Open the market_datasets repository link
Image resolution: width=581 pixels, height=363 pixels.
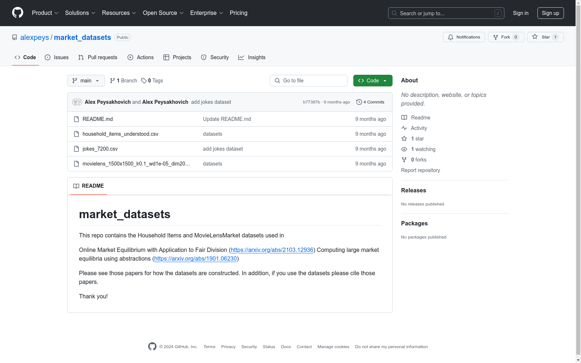pyautogui.click(x=82, y=37)
